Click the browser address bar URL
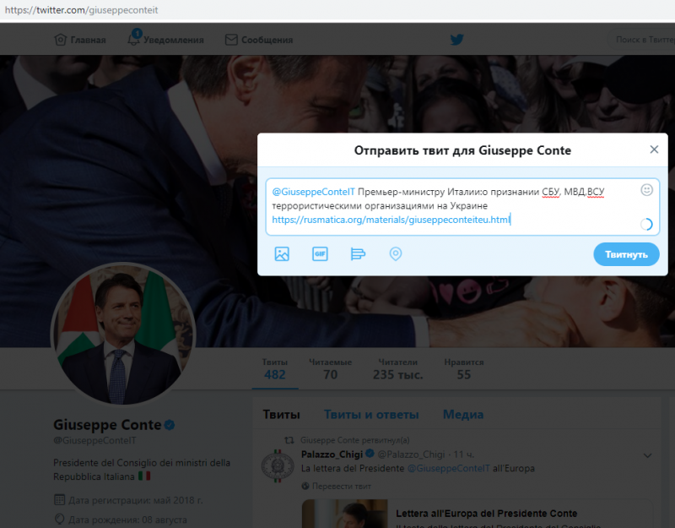Screen dimensions: 675x528 pos(81,10)
